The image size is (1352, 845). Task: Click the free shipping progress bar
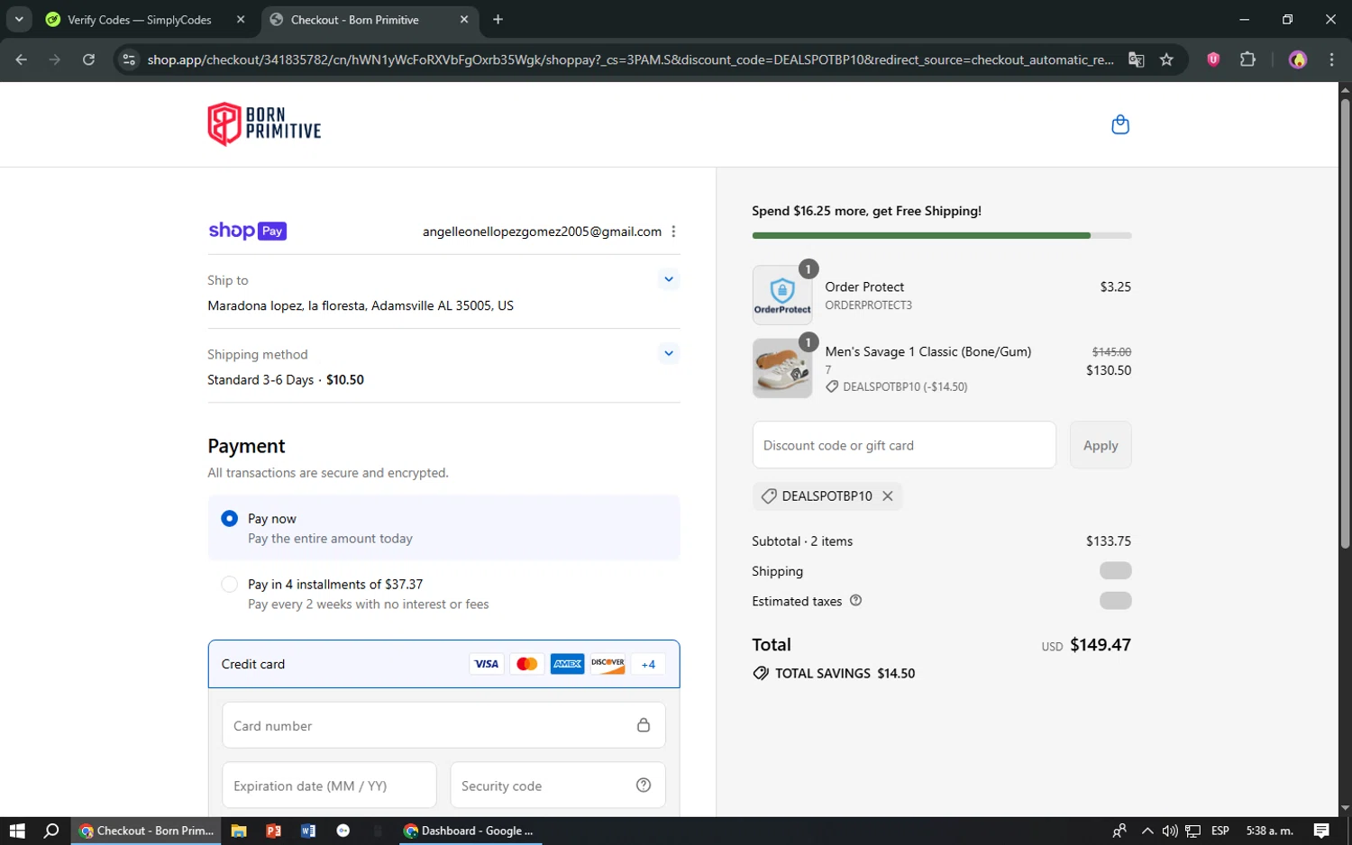[x=942, y=235]
